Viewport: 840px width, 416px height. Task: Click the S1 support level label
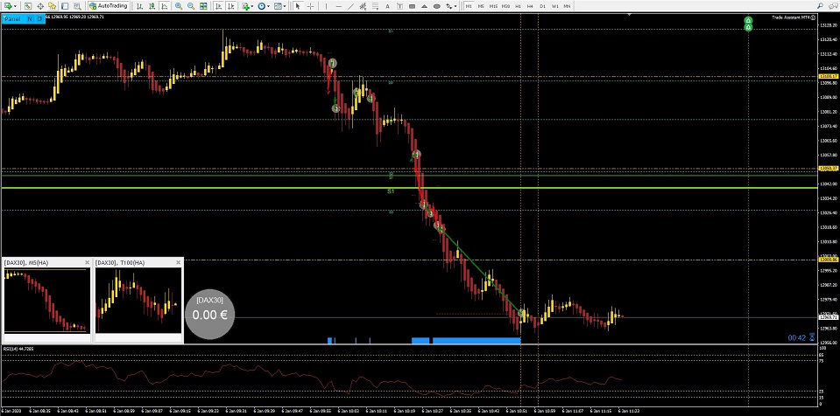[391, 191]
